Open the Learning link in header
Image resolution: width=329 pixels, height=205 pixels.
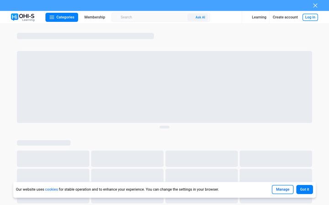tap(259, 17)
